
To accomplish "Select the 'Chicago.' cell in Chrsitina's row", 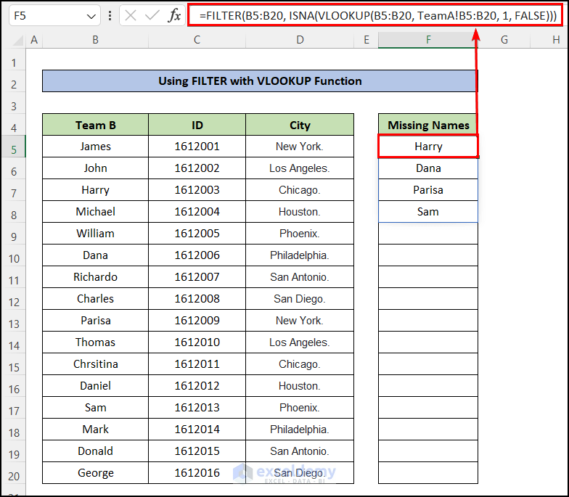I will [x=300, y=364].
